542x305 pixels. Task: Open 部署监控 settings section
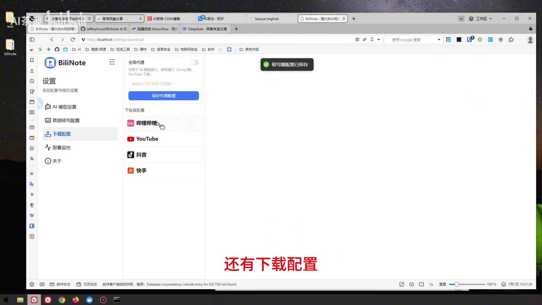click(80, 147)
